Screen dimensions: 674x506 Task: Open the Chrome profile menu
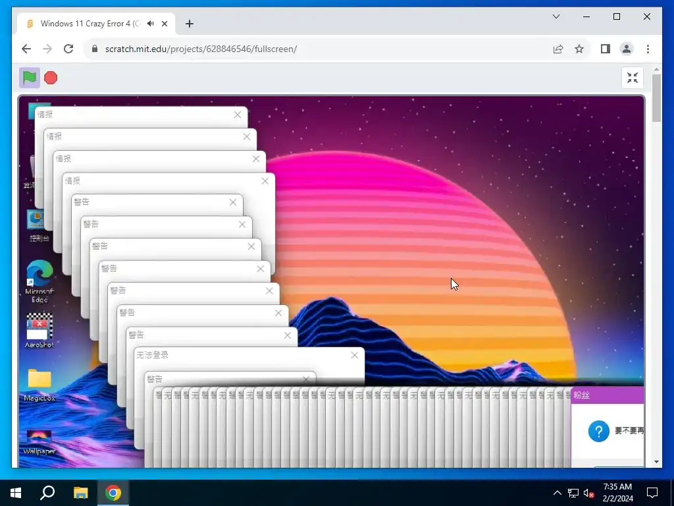click(x=627, y=49)
